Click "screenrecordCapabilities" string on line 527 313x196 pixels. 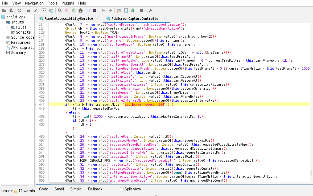[x=132, y=148]
